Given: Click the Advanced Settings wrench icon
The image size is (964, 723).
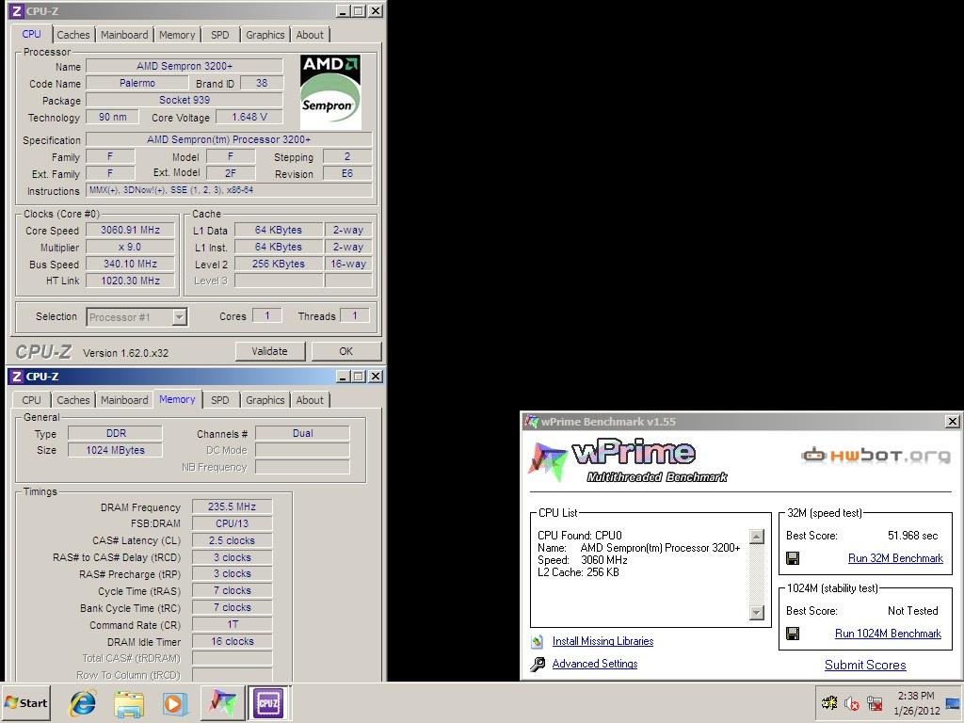Looking at the screenshot, I should 538,664.
